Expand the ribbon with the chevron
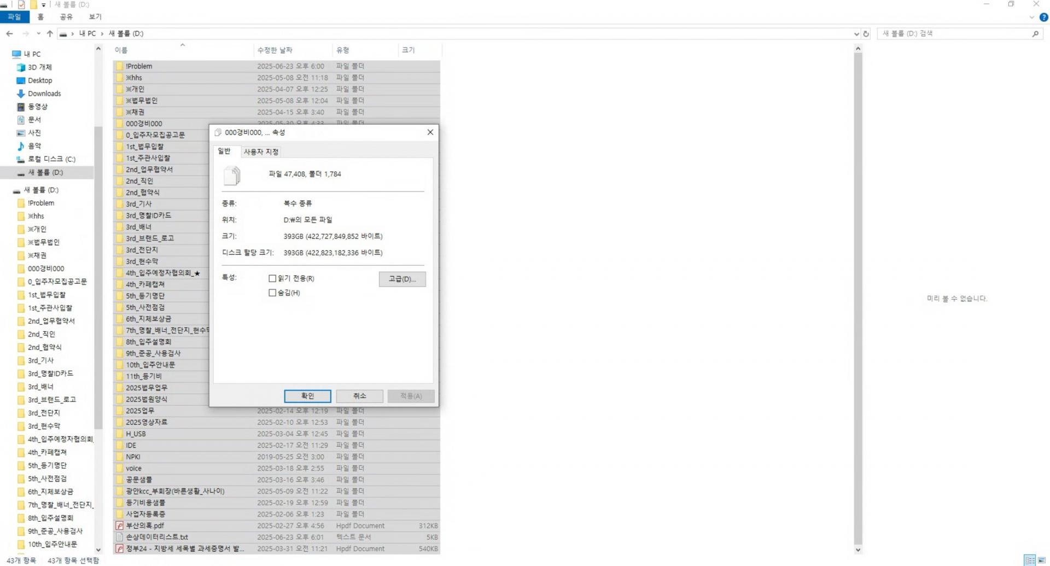Image resolution: width=1050 pixels, height=566 pixels. (1031, 17)
